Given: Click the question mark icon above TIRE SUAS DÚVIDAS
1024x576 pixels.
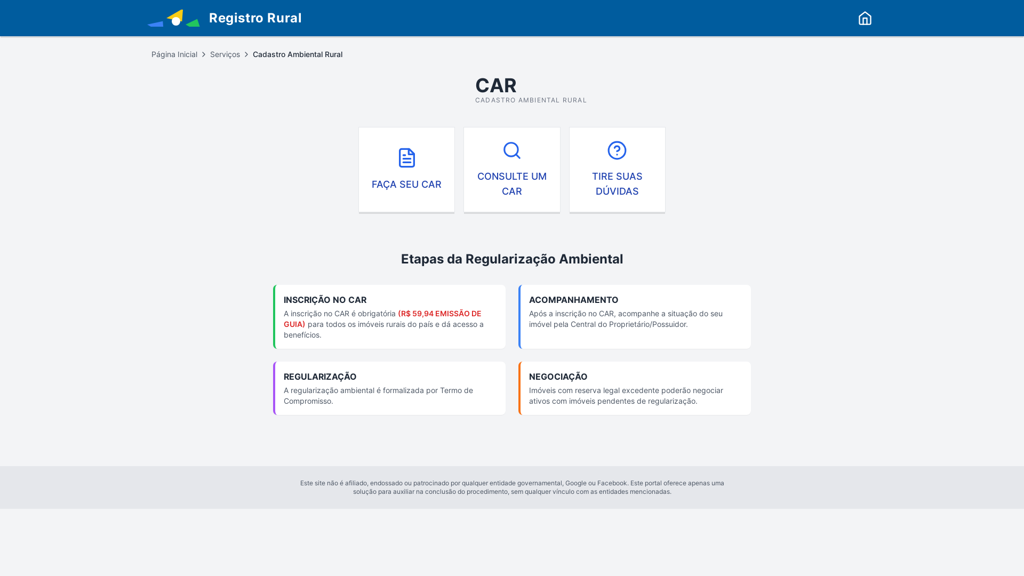Looking at the screenshot, I should 617,150.
